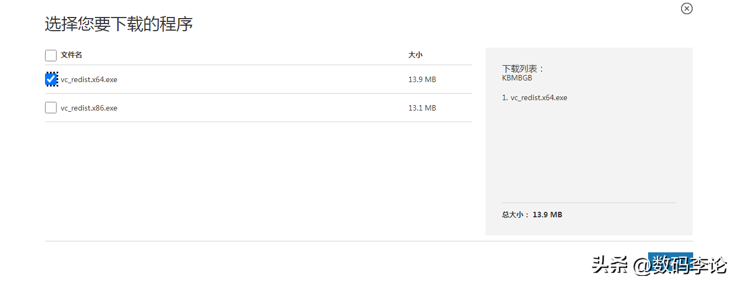This screenshot has width=736, height=283.
Task: Click the 大小 column header
Action: coord(415,55)
